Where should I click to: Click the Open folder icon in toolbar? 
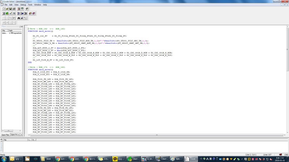pos(8,9)
